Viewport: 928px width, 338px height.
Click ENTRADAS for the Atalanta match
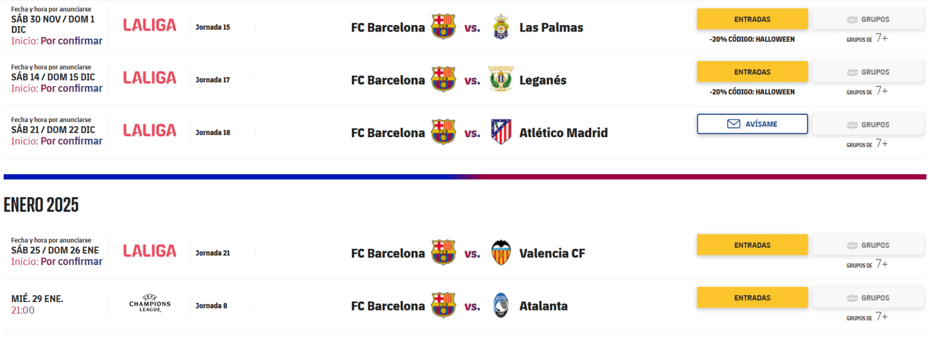752,297
